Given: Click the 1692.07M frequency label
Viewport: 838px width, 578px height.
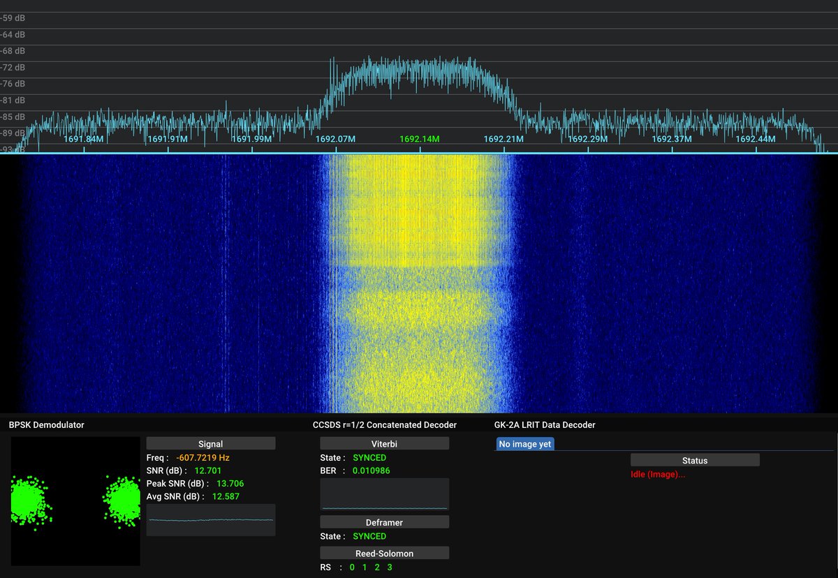Looking at the screenshot, I should [x=335, y=139].
